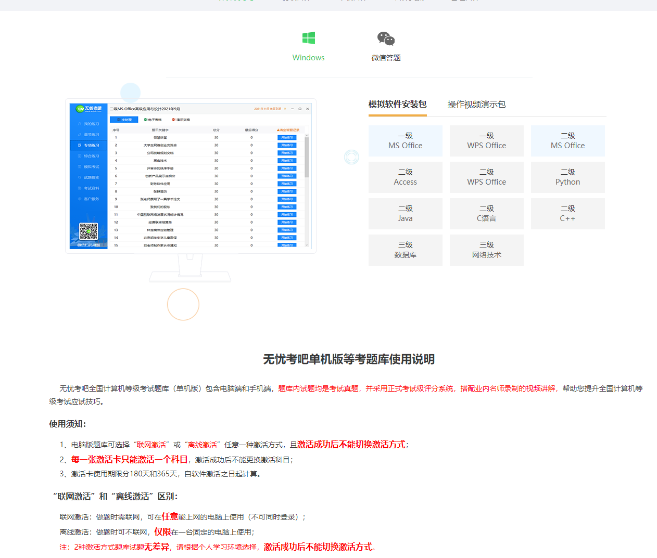This screenshot has width=657, height=558.
Task: Click red text 每一张激活卡只能激活一个科目
Action: [x=130, y=459]
